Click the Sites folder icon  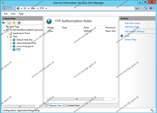(x=11, y=36)
